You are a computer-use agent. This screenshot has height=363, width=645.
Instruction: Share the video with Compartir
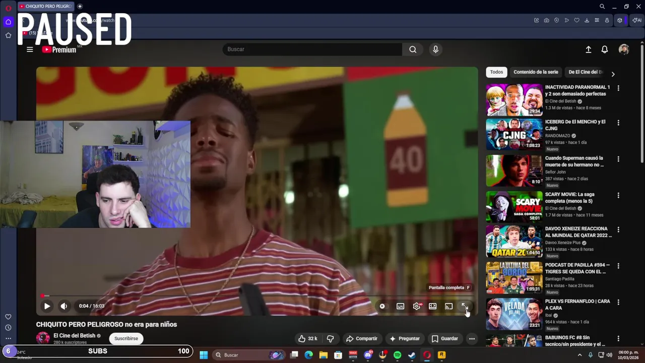pos(362,339)
